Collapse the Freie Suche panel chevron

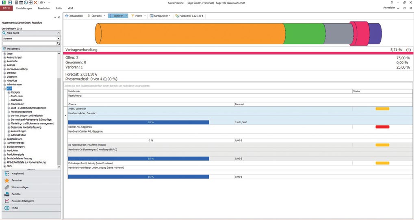(x=59, y=33)
